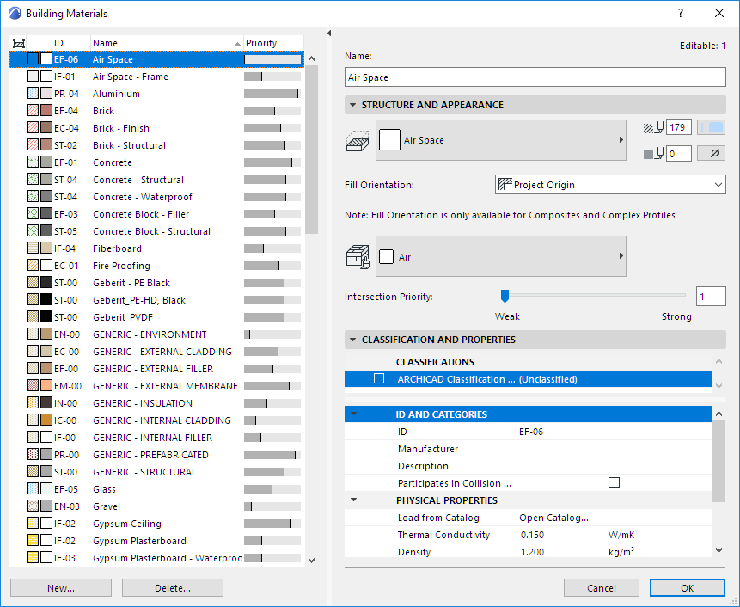Click the New... button
Screen dimensions: 740x607
[61, 588]
